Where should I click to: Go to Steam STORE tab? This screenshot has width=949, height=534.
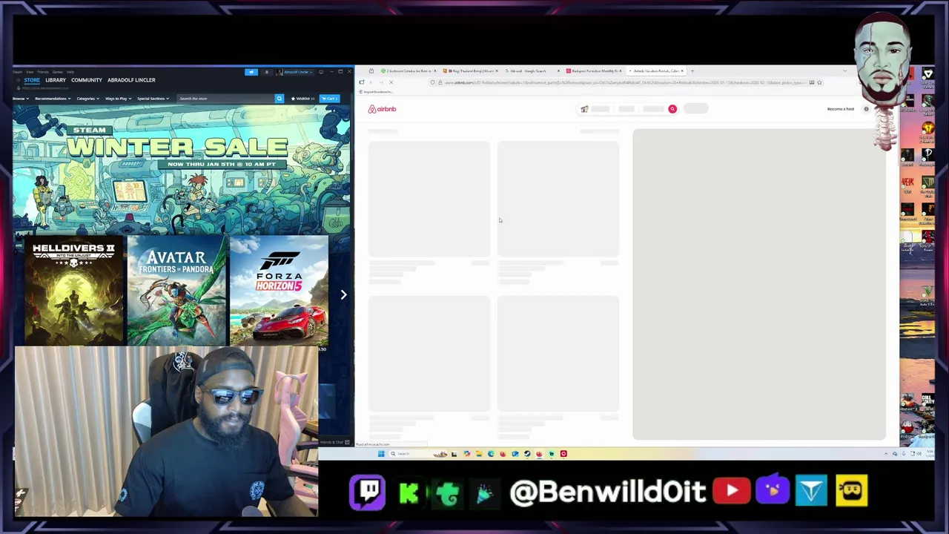[x=32, y=80]
